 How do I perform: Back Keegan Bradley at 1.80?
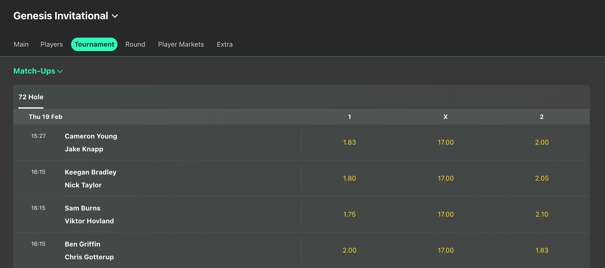(x=349, y=178)
